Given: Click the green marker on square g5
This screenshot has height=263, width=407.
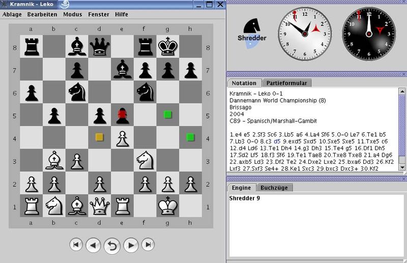Looking at the screenshot, I should pyautogui.click(x=167, y=114).
